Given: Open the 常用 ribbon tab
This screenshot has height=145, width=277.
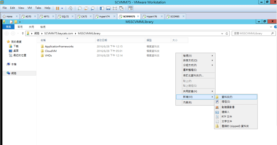Looking at the screenshot, I should point(20,27).
